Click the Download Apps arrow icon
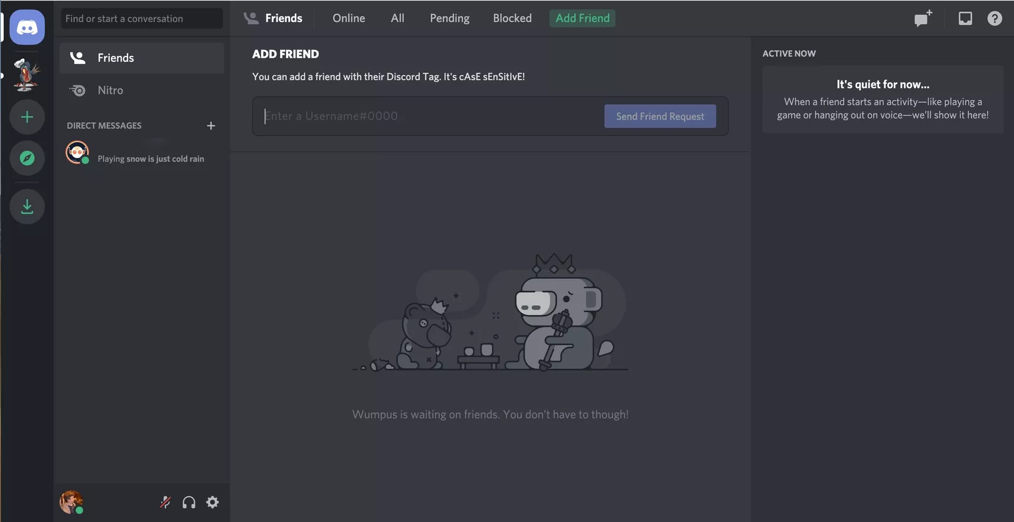 point(27,207)
